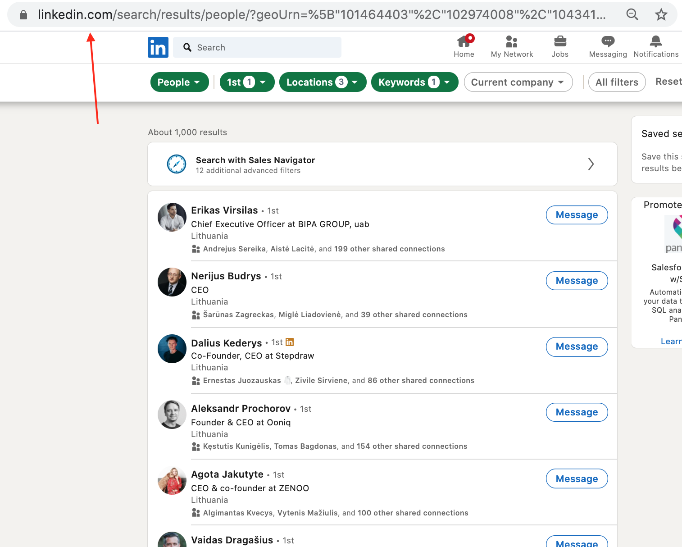Open the All filters panel

[x=617, y=82]
